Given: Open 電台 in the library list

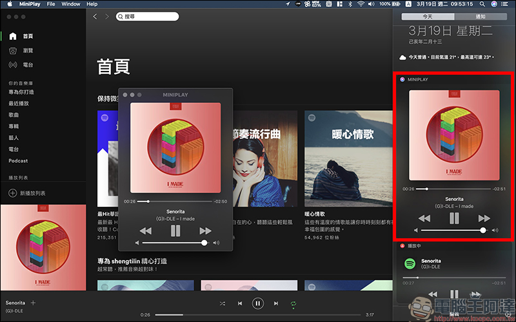Looking at the screenshot, I should 14,149.
